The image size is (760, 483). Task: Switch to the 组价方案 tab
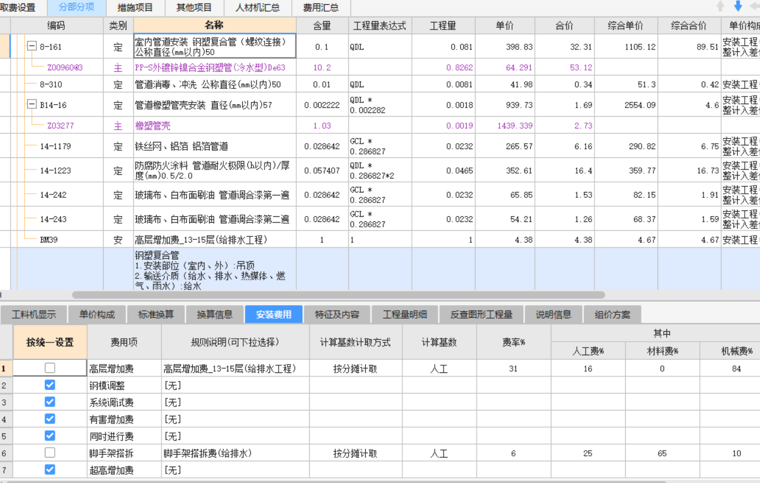click(x=612, y=315)
